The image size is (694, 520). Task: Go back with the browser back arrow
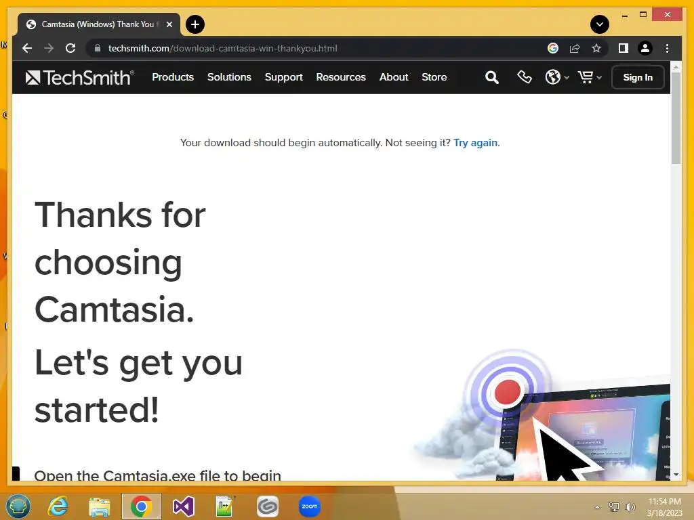(27, 48)
